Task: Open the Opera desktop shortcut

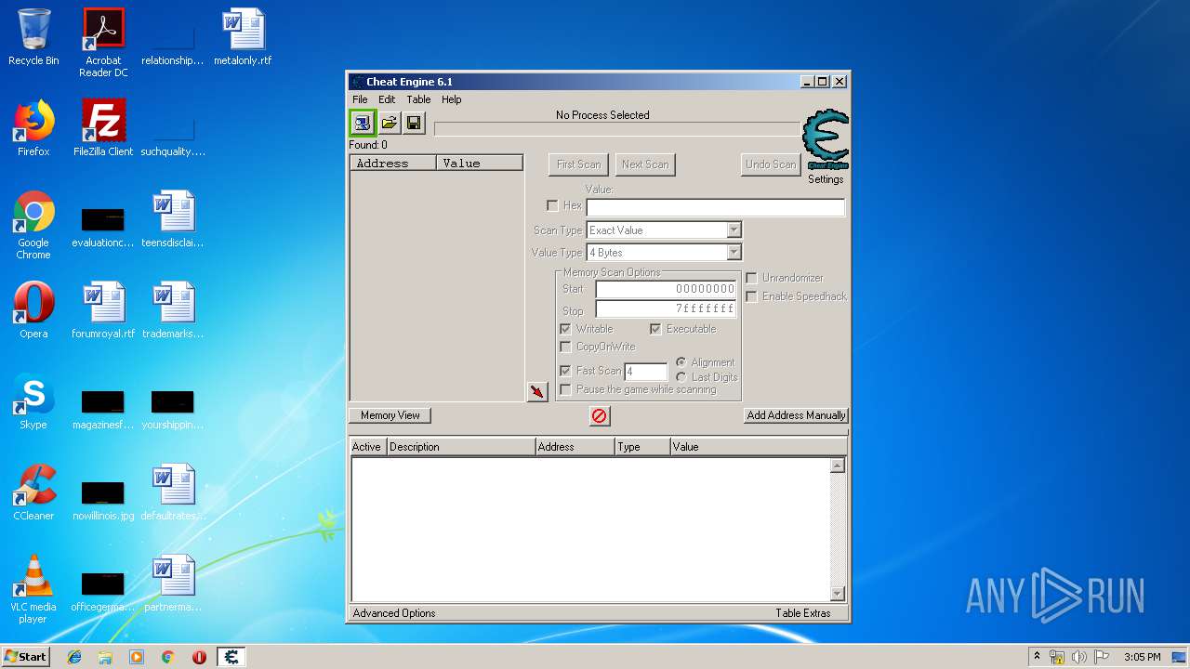Action: (x=33, y=310)
